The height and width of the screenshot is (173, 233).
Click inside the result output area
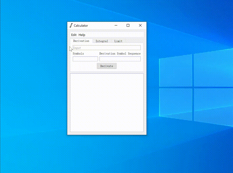click(107, 103)
